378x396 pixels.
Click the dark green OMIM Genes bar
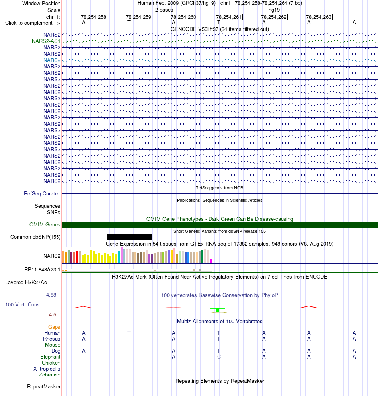coord(220,224)
